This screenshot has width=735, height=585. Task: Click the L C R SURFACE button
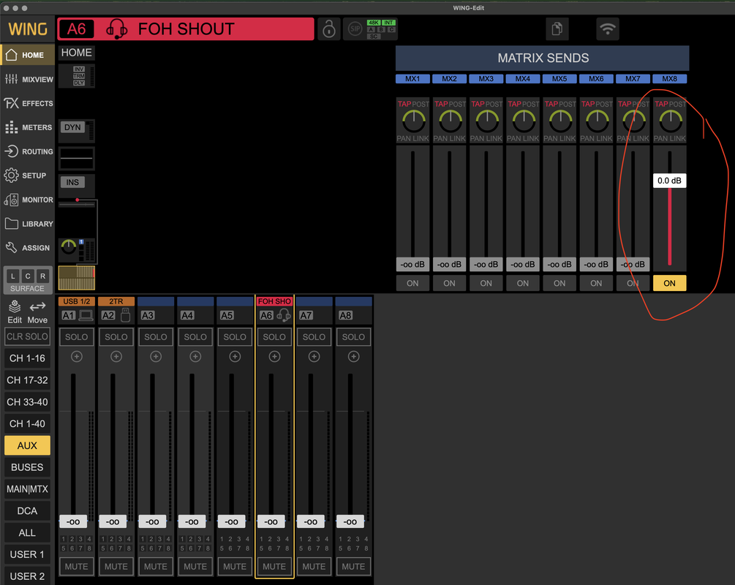point(27,280)
